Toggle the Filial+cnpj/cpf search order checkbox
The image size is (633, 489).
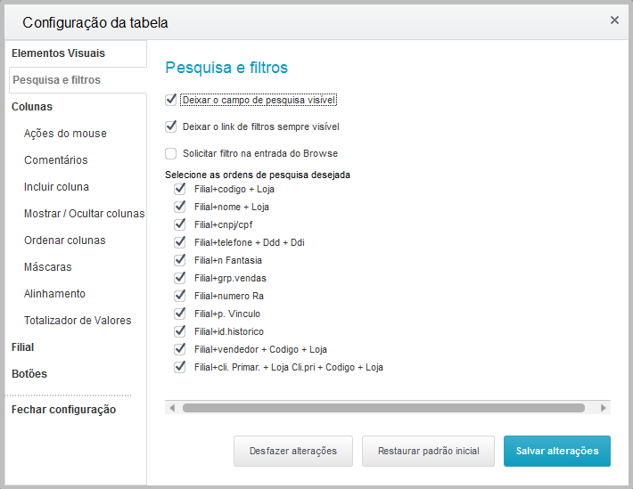179,224
